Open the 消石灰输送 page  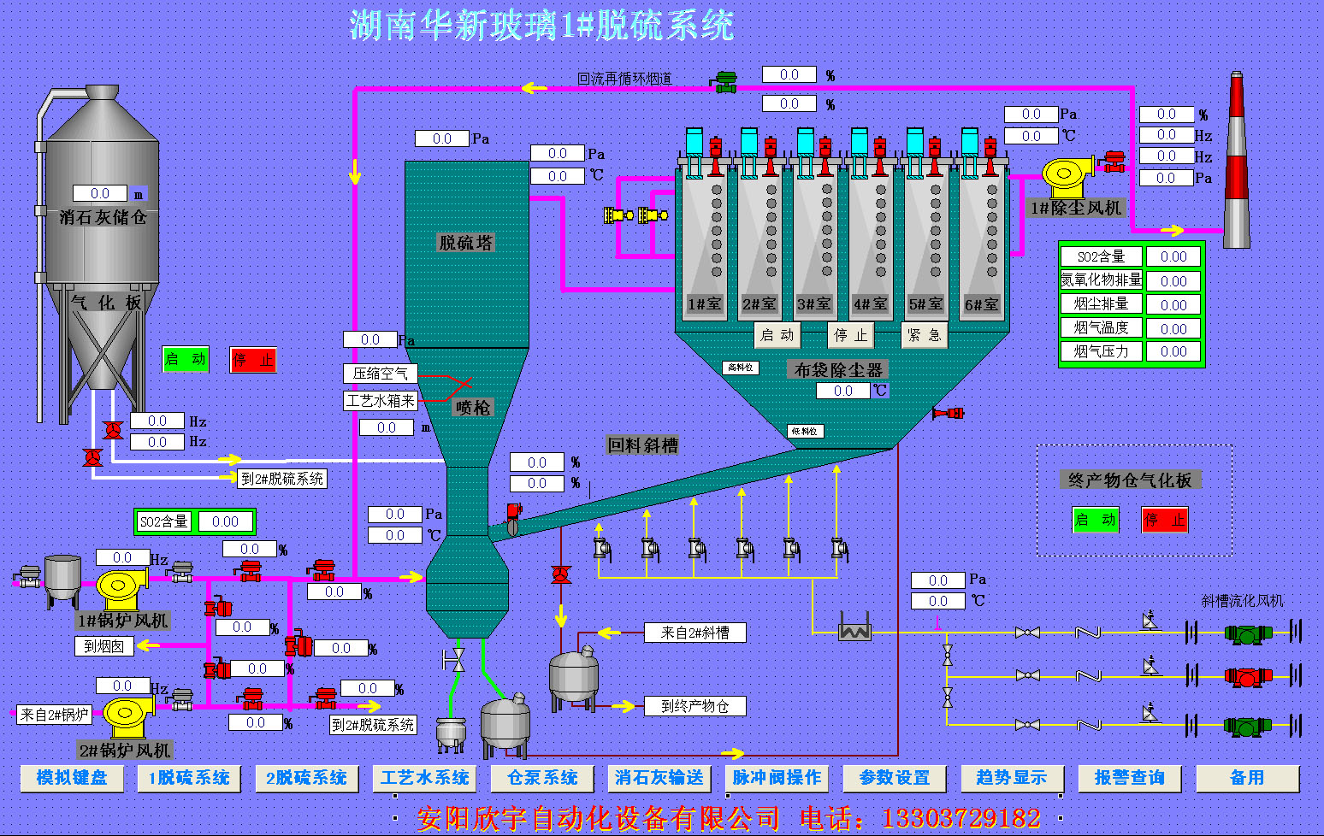click(x=659, y=778)
